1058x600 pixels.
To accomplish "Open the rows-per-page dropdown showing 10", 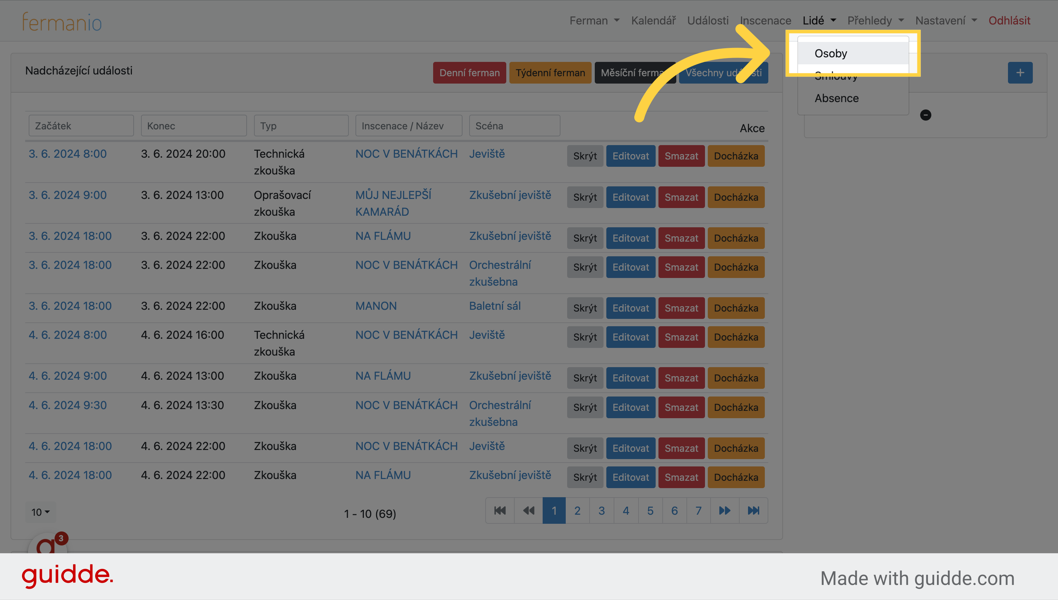I will point(40,512).
